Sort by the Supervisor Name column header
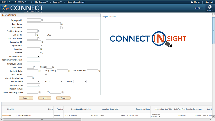This screenshot has height=121, width=215. click(x=143, y=109)
